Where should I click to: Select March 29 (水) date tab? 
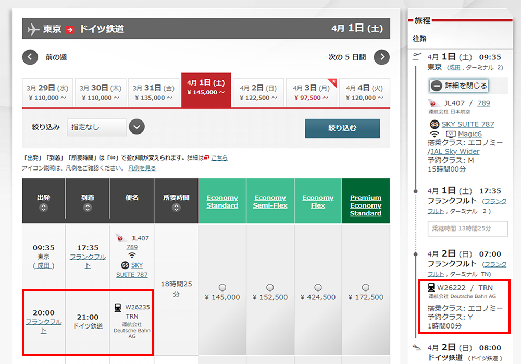[x=47, y=93]
